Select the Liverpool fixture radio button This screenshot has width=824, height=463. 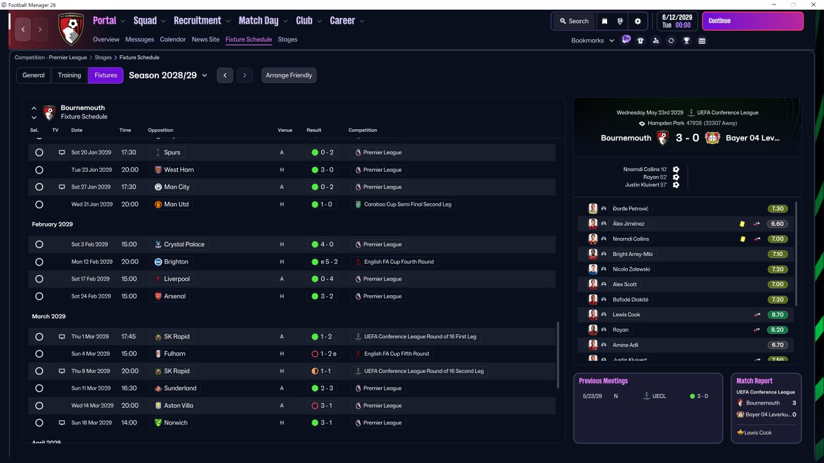39,279
